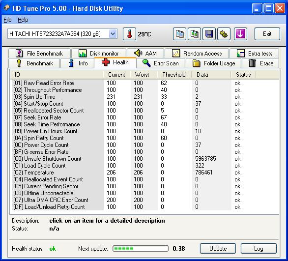
Task: Minimize the HD Tune Pro window
Action: (257, 8)
